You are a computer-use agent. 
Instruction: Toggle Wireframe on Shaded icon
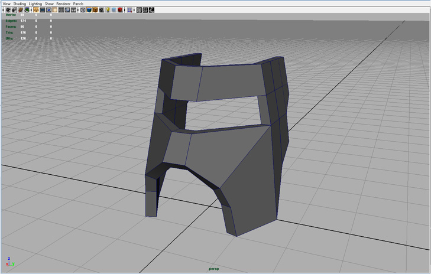pos(95,10)
